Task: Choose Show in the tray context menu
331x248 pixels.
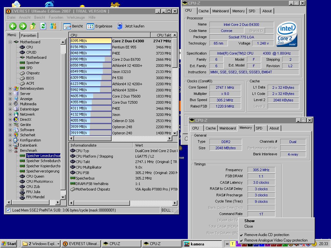Action: tap(249, 221)
